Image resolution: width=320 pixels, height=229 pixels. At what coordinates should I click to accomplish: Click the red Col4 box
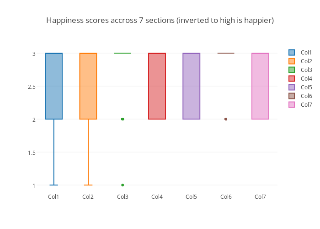pos(157,86)
